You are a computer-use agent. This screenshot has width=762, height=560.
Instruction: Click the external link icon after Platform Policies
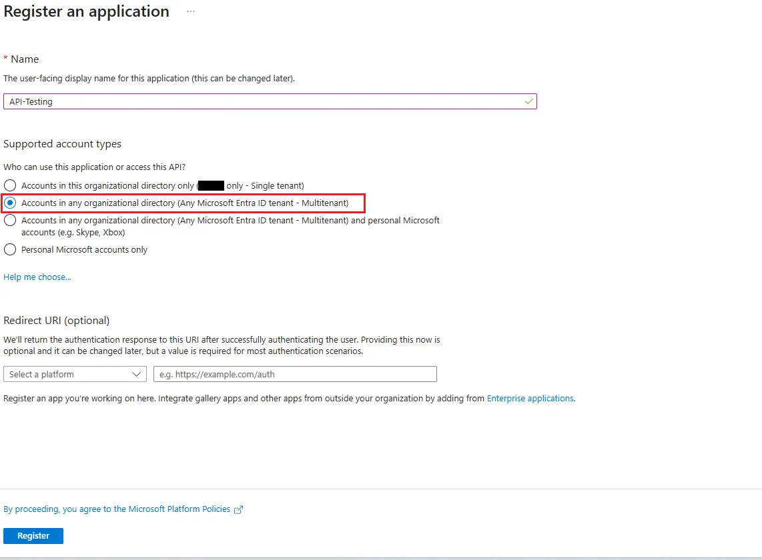238,509
